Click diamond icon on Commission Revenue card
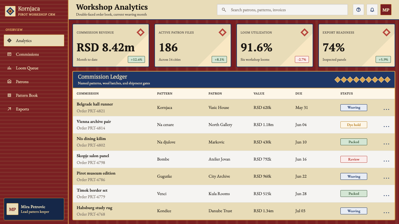This screenshot has width=399, height=224. [x=141, y=32]
